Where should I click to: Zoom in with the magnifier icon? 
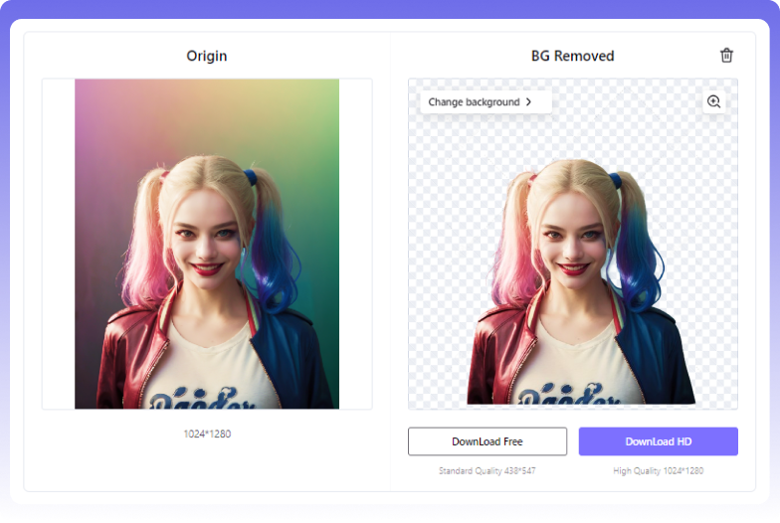(x=714, y=101)
